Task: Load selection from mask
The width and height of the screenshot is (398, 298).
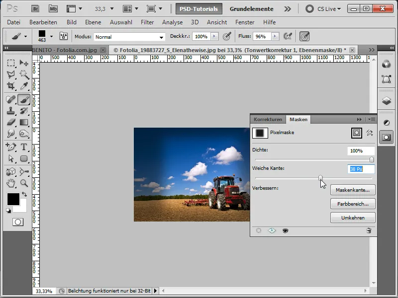Action: [x=258, y=230]
